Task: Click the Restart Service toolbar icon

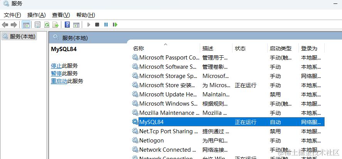Action: pos(115,25)
